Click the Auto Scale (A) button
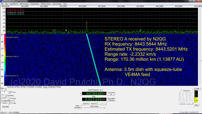This screenshot has width=202, height=114. [111, 93]
